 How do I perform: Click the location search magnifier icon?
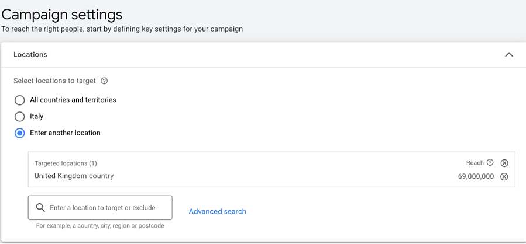point(40,208)
